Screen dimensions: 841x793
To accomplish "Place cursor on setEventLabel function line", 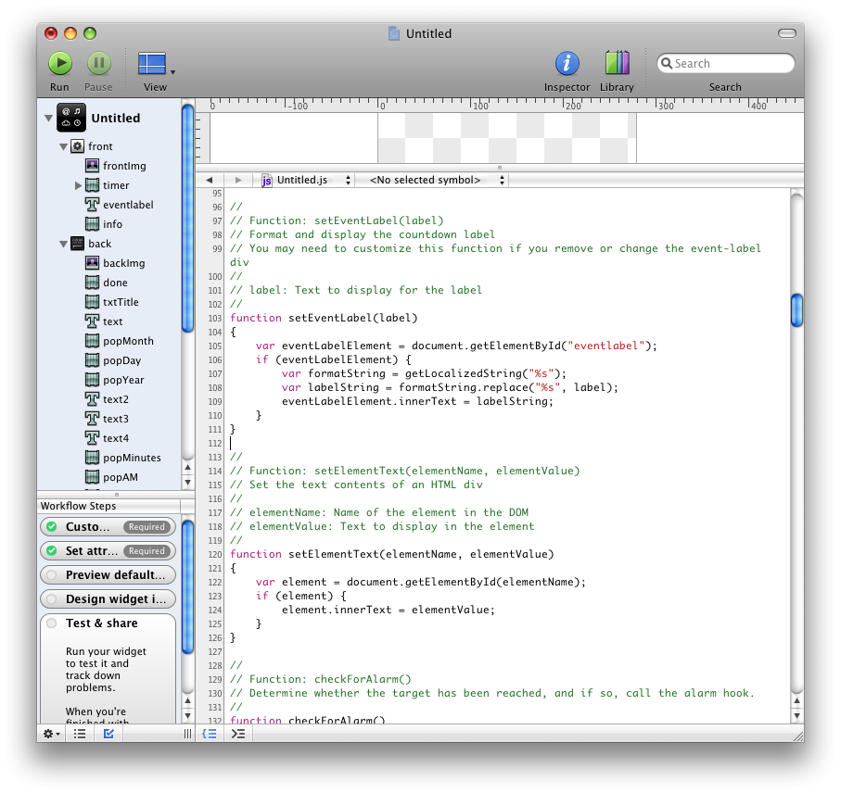I will tap(324, 318).
